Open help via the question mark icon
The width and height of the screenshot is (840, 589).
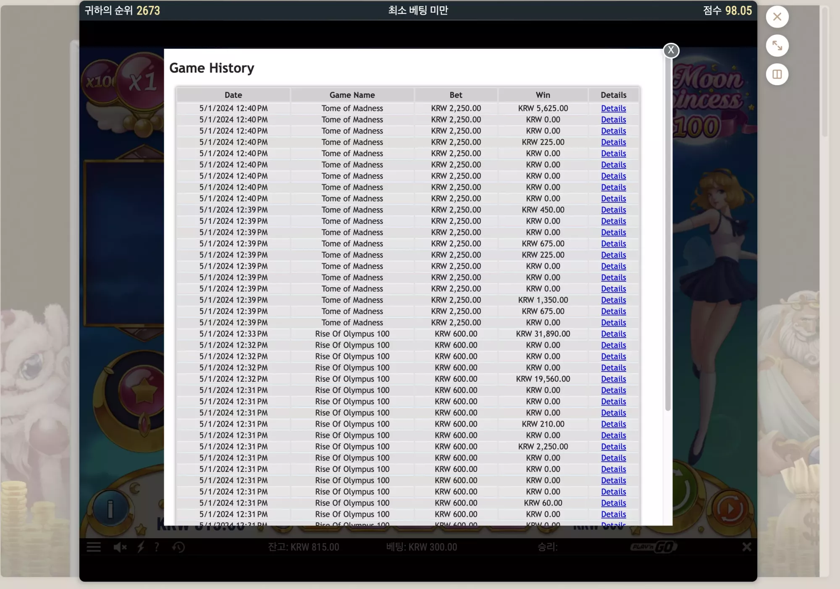point(157,547)
